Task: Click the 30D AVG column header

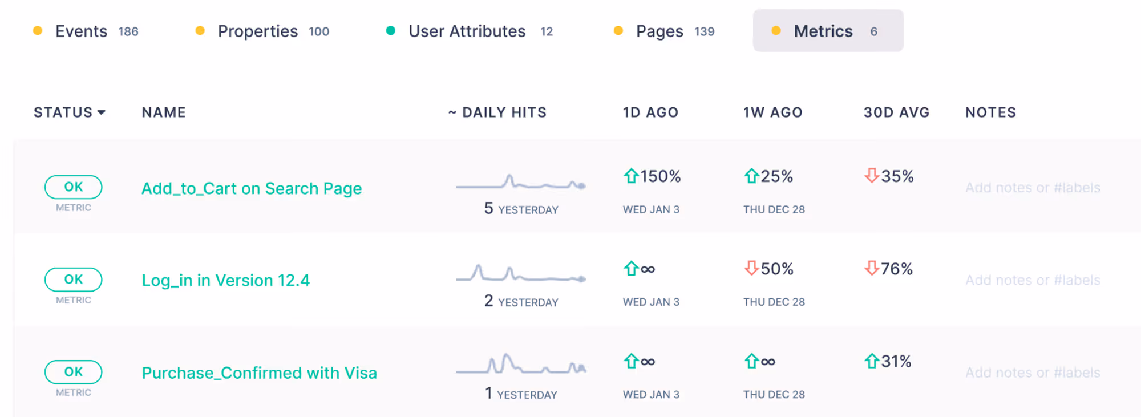Action: point(897,112)
